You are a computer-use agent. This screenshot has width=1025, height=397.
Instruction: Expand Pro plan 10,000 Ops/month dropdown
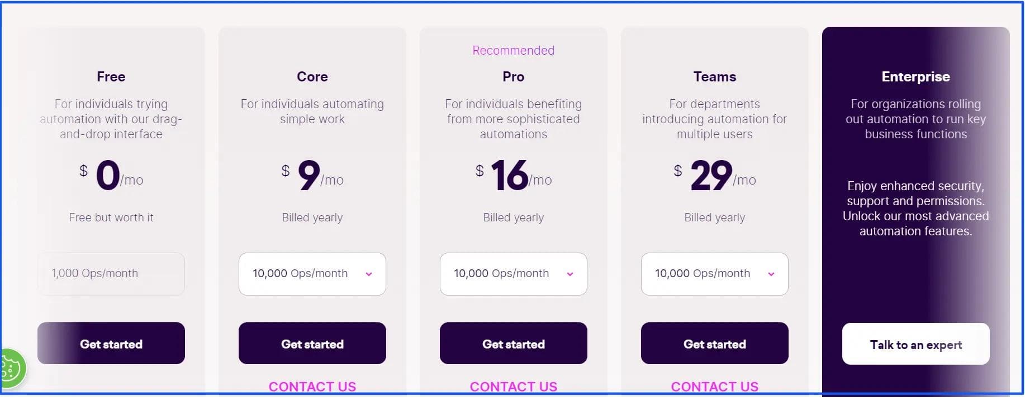click(x=514, y=274)
